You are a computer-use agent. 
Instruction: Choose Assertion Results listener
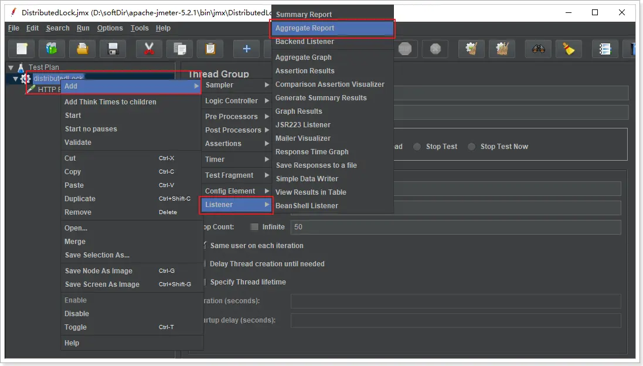coord(332,71)
